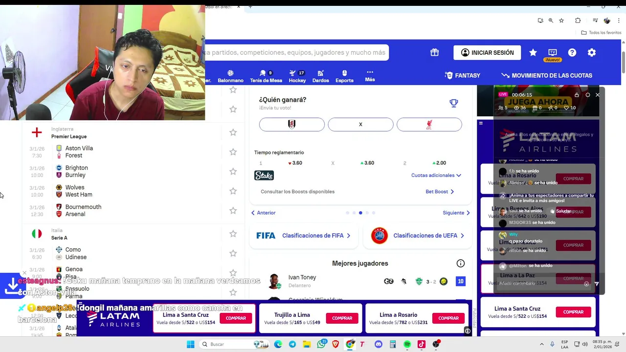Select the Balonmano sport tab

tap(230, 77)
